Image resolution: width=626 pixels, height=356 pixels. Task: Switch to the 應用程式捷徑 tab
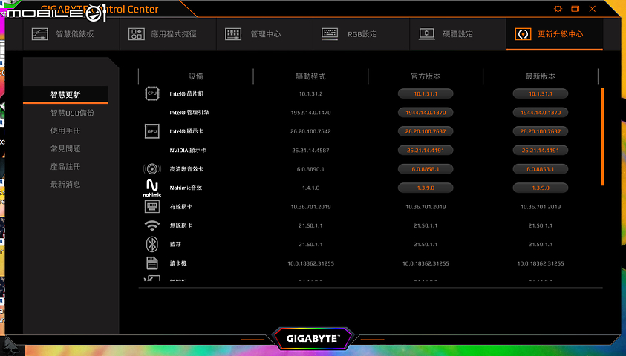click(x=168, y=34)
